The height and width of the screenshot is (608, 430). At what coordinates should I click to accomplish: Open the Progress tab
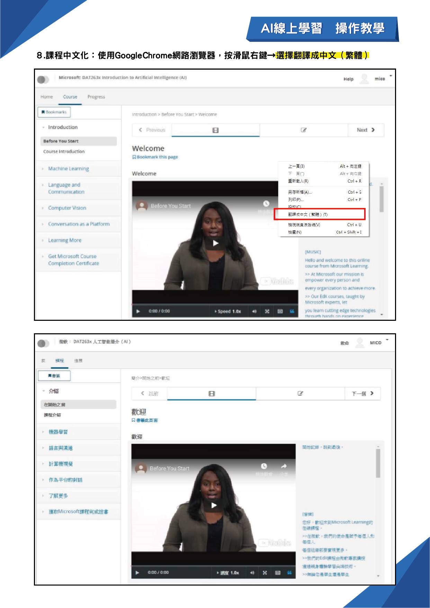(x=96, y=97)
